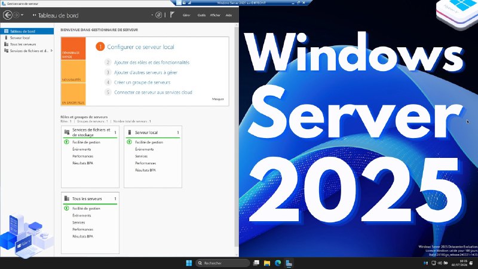Click Créer un groupe de serveurs

click(142, 82)
